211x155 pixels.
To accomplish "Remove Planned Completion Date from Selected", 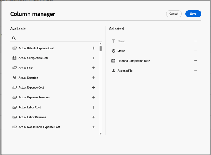I will [196, 61].
